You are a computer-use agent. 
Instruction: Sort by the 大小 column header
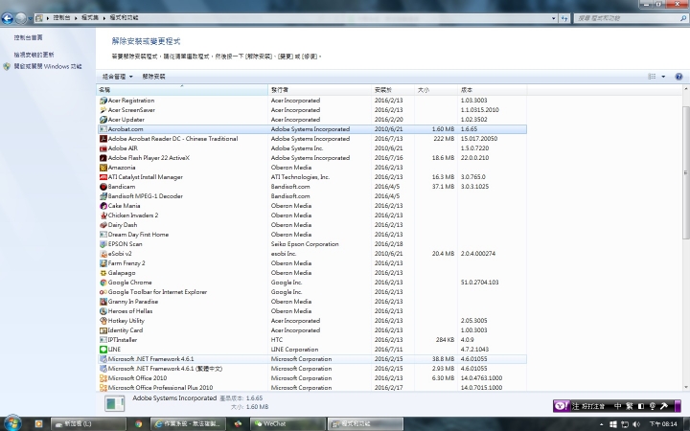[x=436, y=90]
